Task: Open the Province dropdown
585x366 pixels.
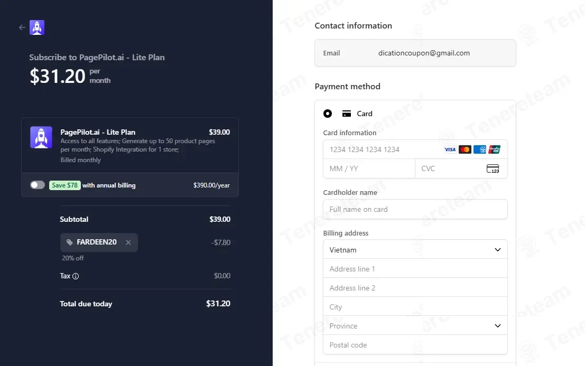Action: (x=415, y=326)
